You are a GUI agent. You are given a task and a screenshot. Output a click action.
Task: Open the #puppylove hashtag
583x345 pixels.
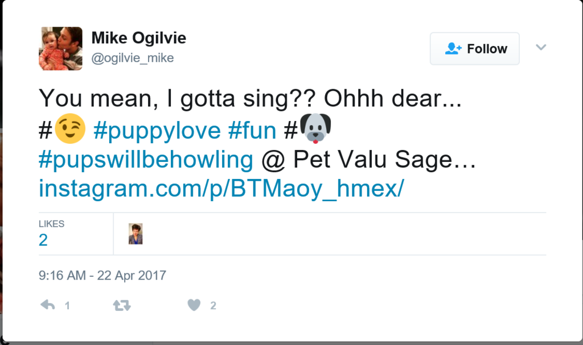pos(157,131)
